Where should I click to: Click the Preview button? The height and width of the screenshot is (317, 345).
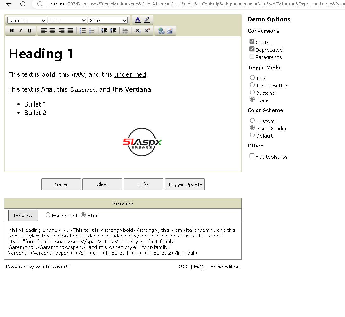(23, 216)
